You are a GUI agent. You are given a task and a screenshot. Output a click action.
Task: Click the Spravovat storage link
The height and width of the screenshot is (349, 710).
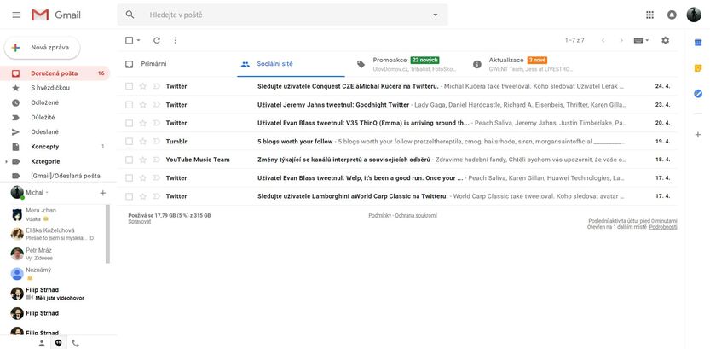coord(140,222)
